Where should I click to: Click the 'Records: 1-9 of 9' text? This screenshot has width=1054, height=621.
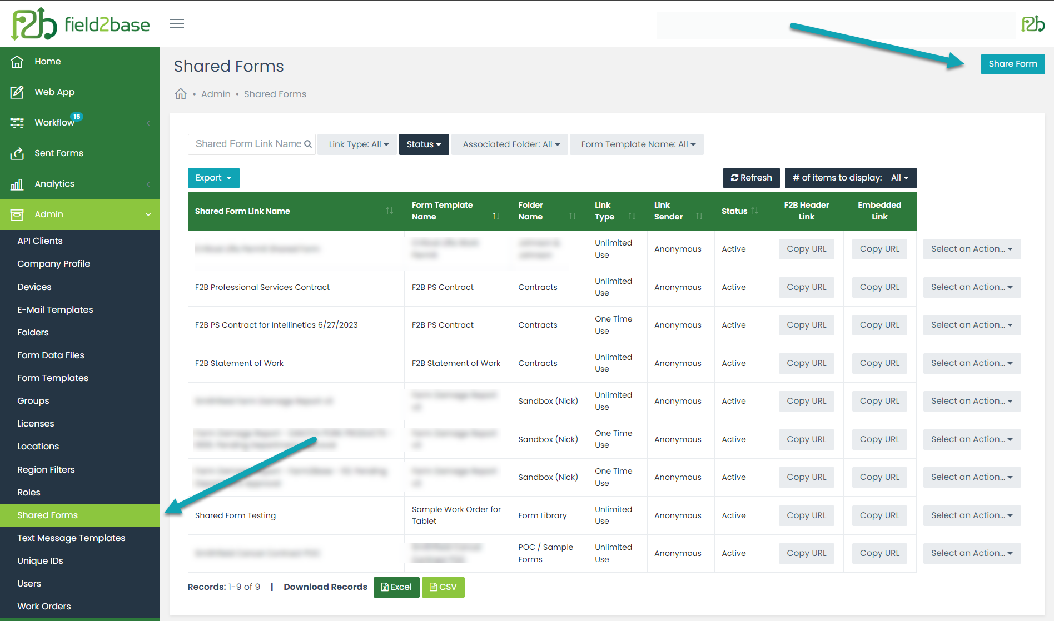tap(224, 587)
